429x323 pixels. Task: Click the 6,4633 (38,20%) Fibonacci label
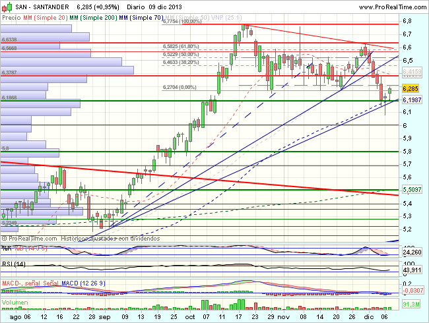(x=181, y=63)
